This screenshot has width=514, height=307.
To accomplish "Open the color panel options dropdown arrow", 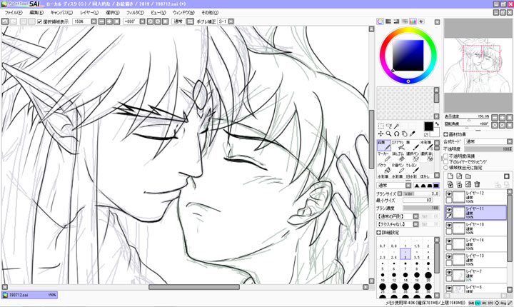I will click(x=437, y=22).
